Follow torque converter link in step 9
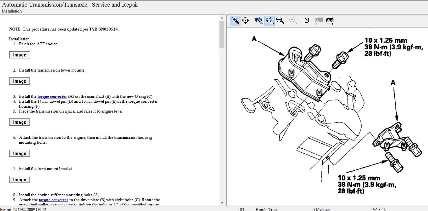This screenshot has width=428, height=211. pos(53,200)
